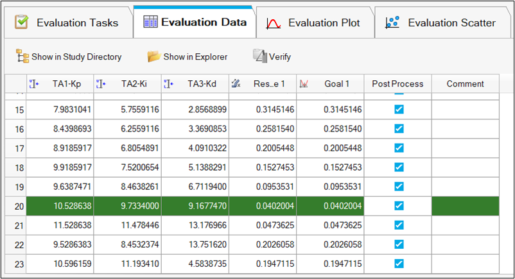Click the Show in Explorer folder icon
The image size is (515, 279).
153,56
